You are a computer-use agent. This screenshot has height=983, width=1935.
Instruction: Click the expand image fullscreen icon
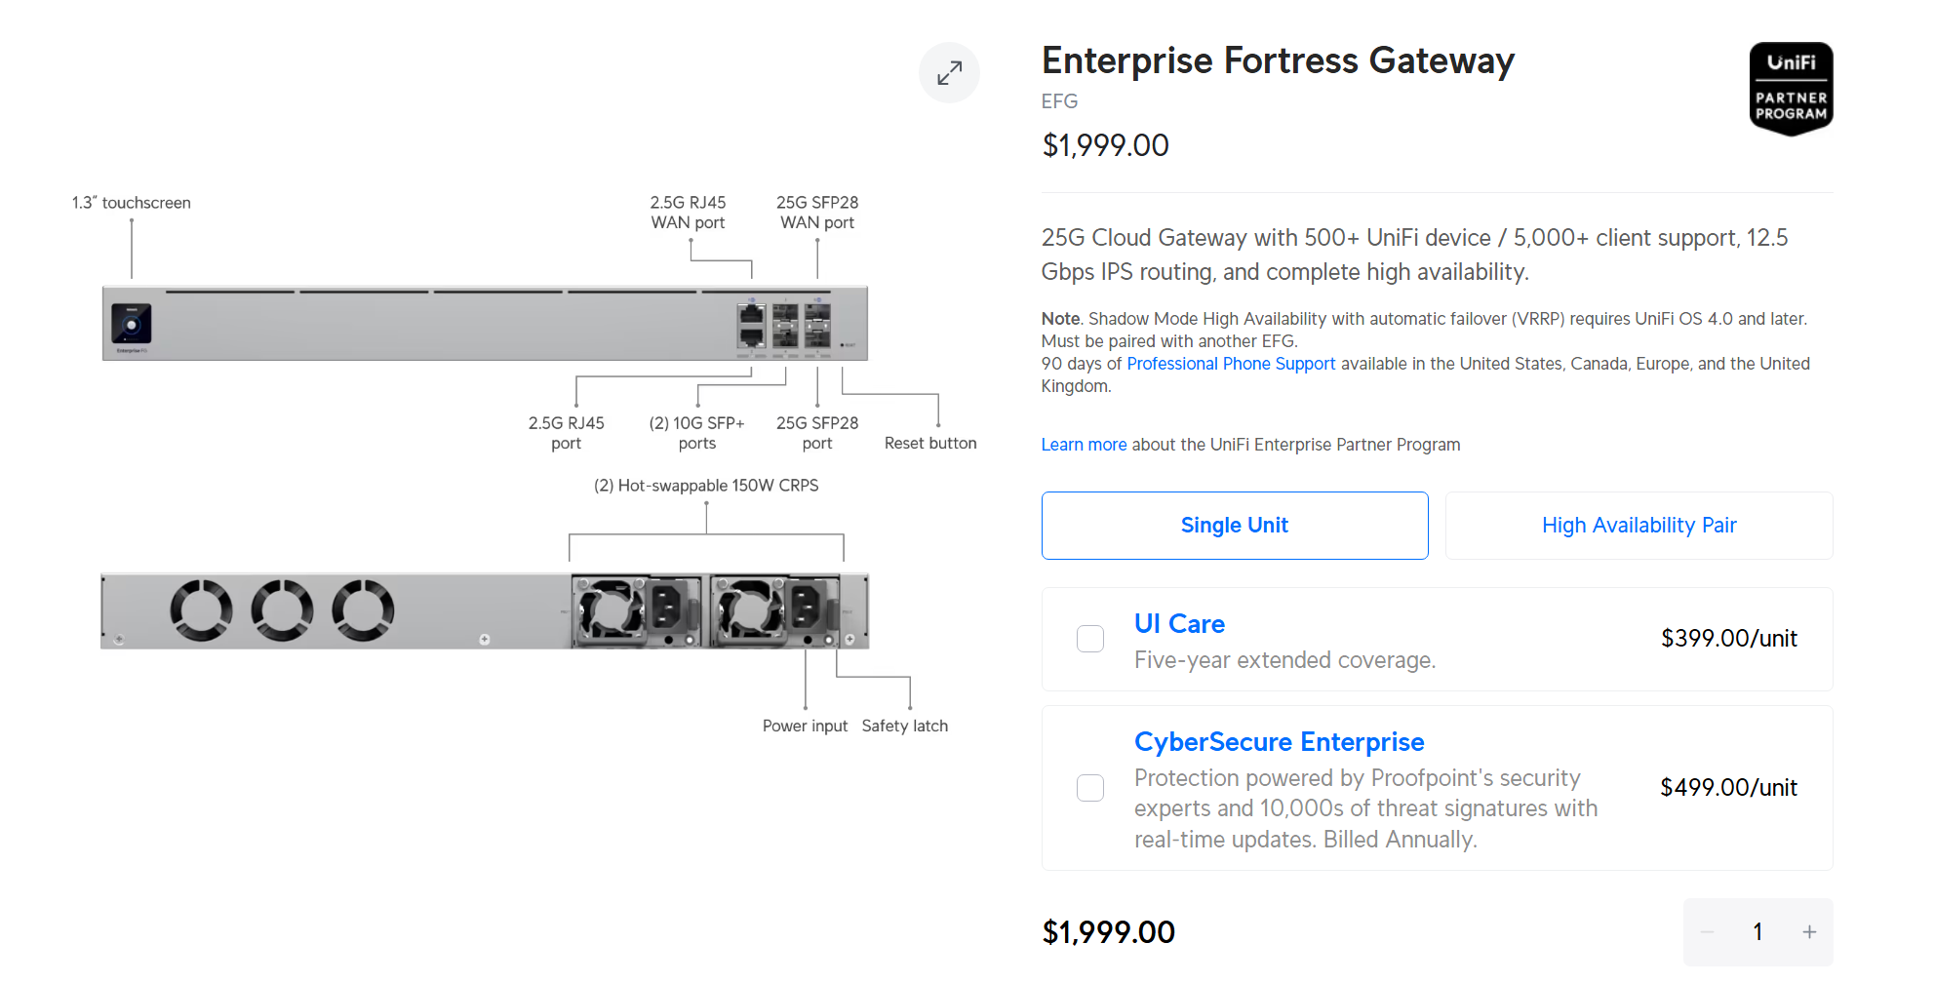coord(949,73)
